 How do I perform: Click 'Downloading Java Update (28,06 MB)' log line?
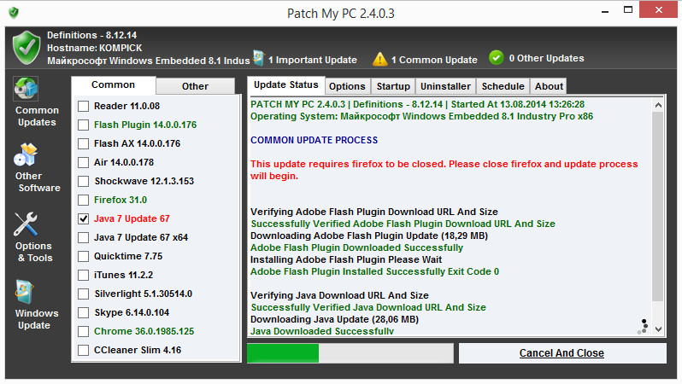[x=334, y=319]
